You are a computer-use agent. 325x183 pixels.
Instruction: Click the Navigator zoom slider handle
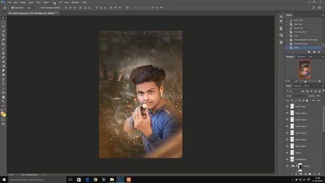(x=305, y=81)
